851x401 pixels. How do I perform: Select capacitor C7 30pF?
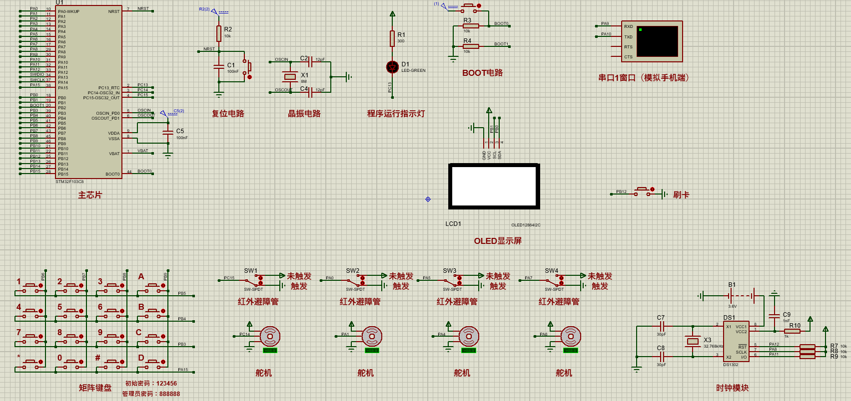click(x=662, y=326)
